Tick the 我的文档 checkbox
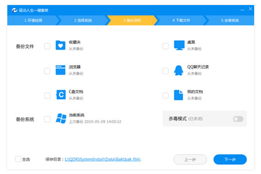261x174 pixels. pyautogui.click(x=166, y=96)
